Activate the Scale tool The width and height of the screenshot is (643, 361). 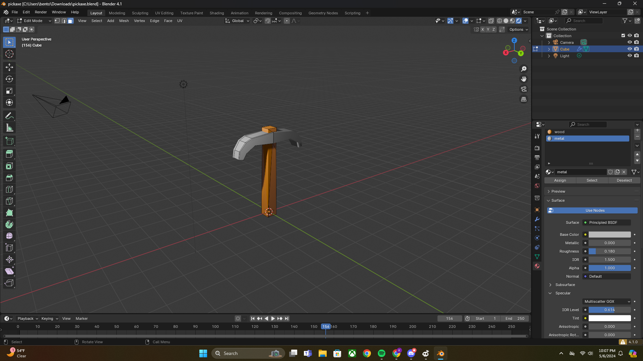coord(9,91)
